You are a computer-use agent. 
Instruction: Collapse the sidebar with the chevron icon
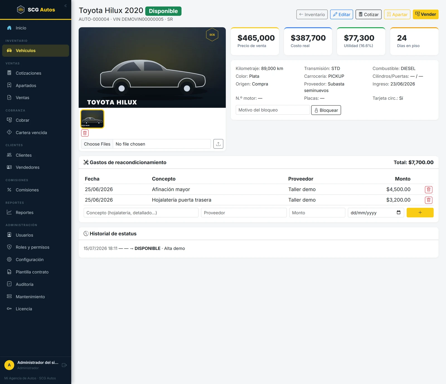(x=66, y=6)
